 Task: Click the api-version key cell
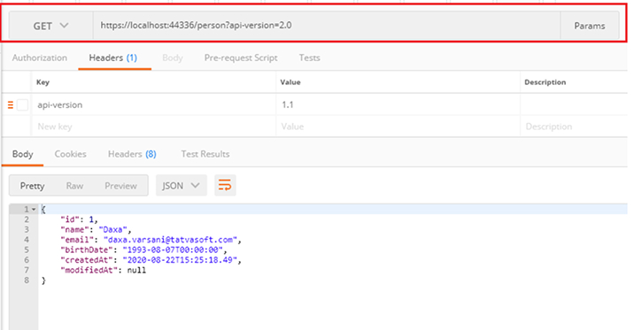pos(154,104)
